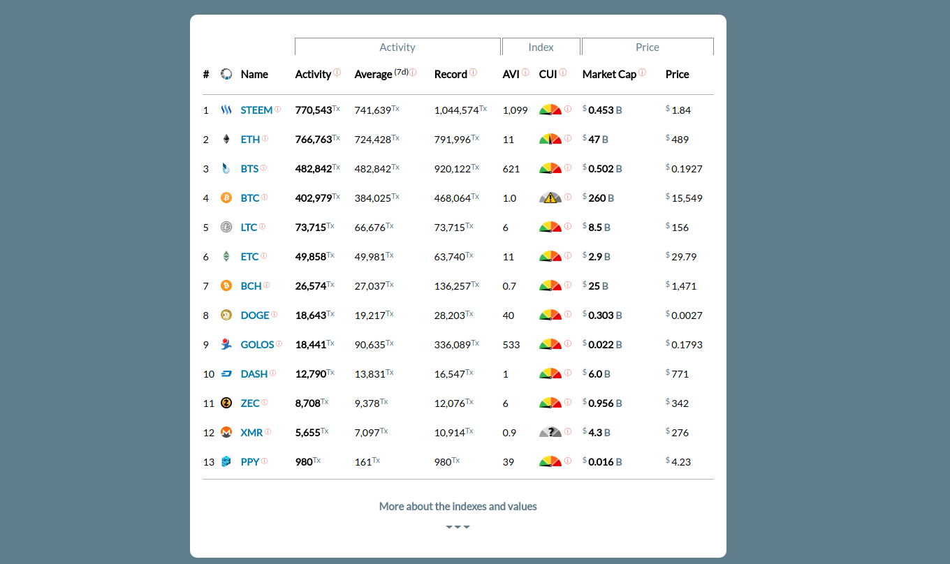
Task: Click ETC record value 63,740
Action: click(450, 257)
